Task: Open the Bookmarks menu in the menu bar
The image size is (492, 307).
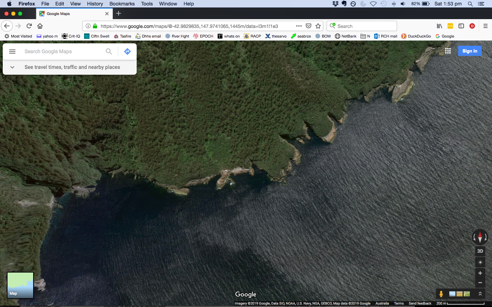Action: (122, 4)
